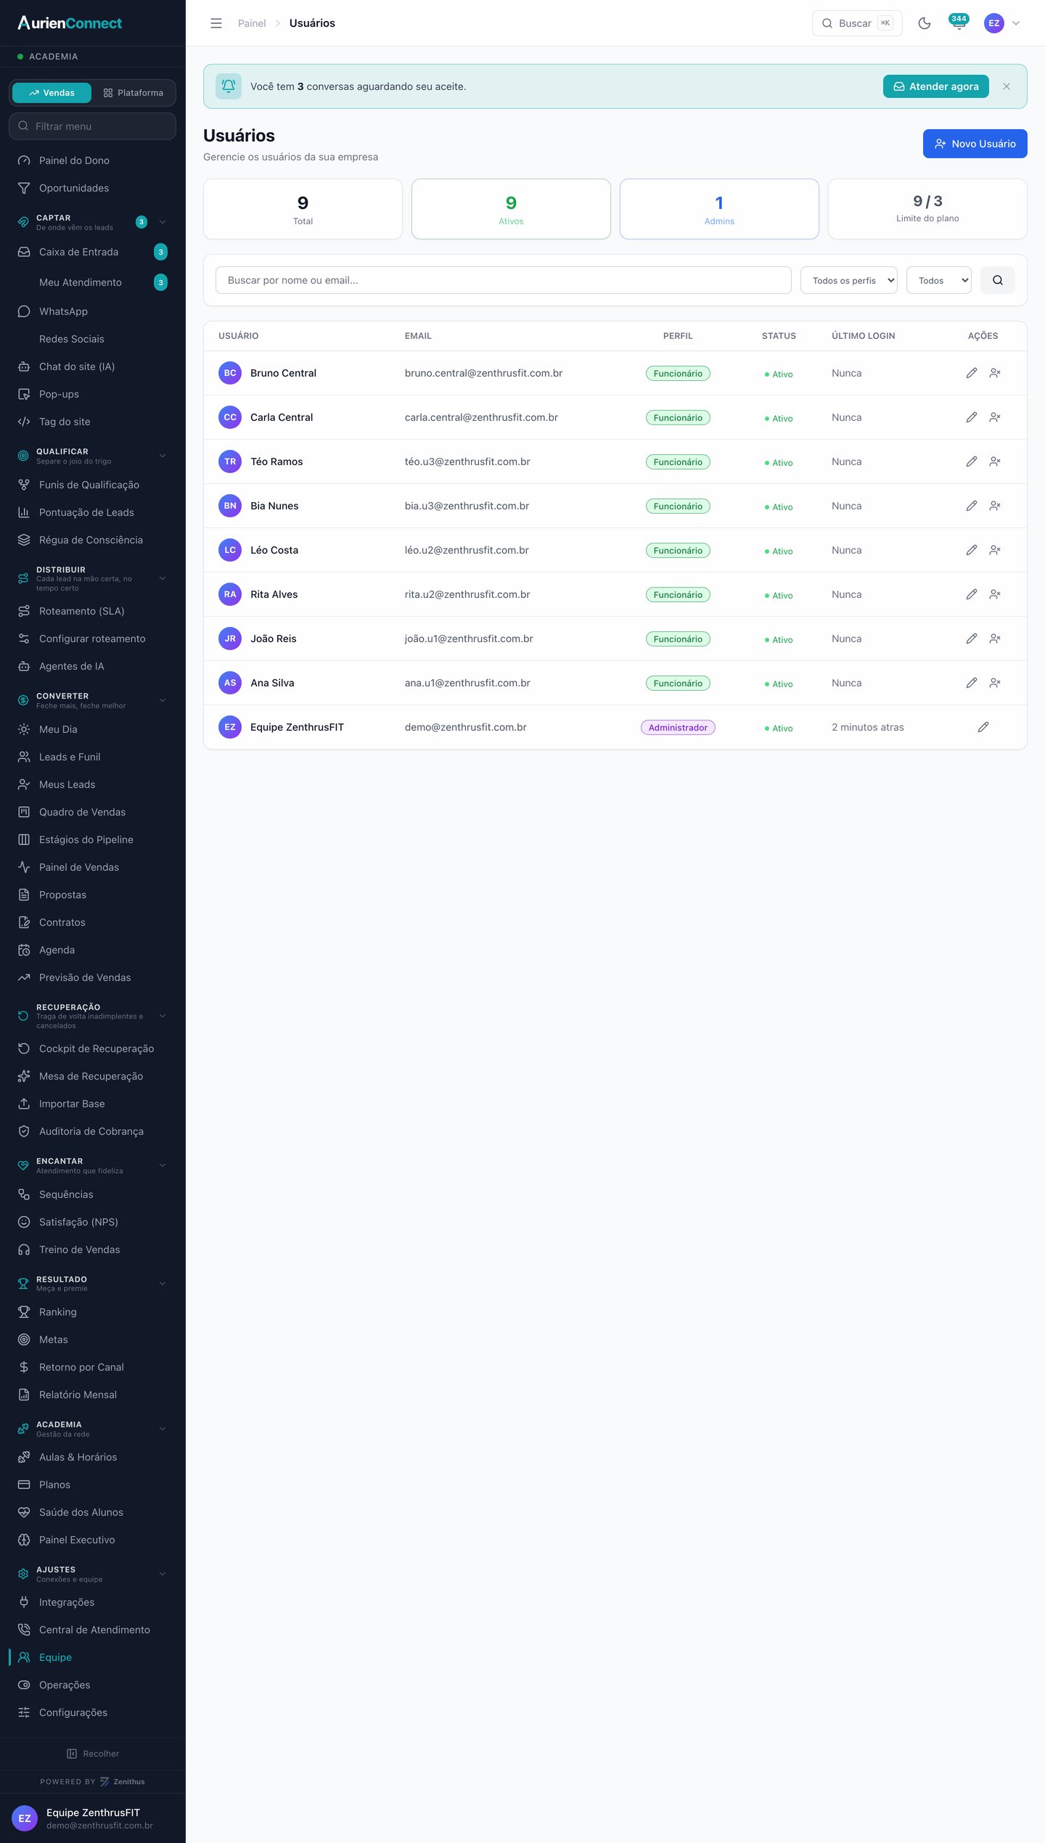Click the hamburger menu icon in the header

pos(216,23)
